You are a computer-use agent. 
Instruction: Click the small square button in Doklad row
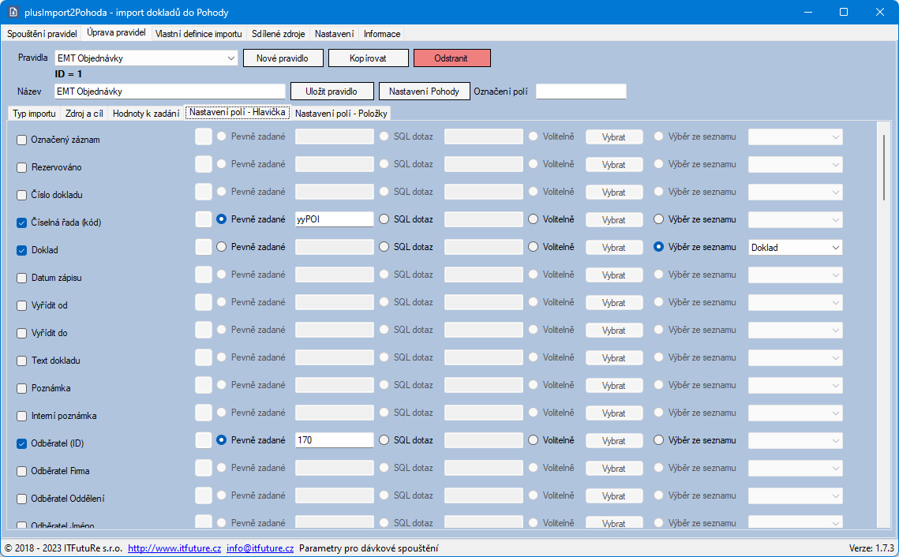click(204, 247)
